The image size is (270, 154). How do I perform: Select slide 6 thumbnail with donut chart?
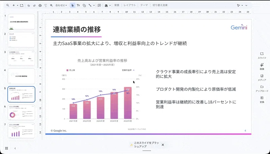(21, 113)
